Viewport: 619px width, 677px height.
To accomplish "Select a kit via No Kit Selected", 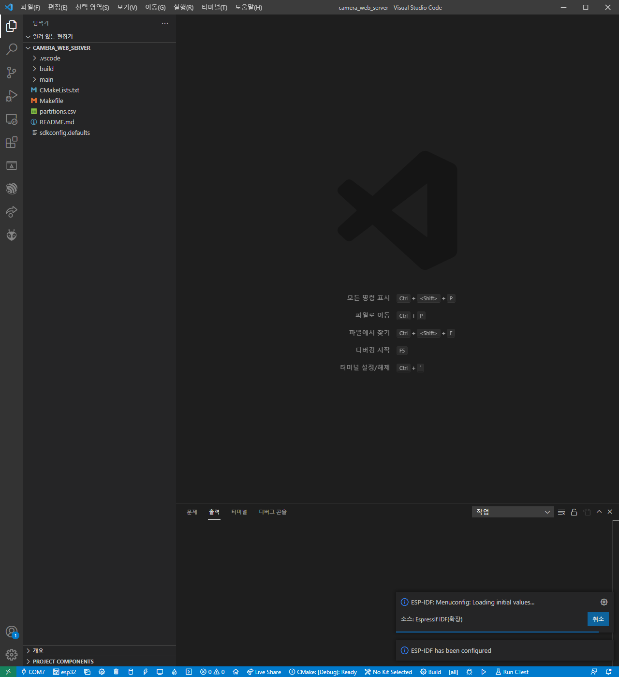I will click(x=388, y=672).
